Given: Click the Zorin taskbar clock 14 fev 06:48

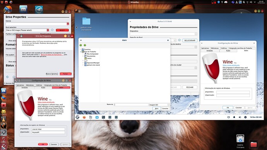Looking at the screenshot, I should pyautogui.click(x=256, y=117).
